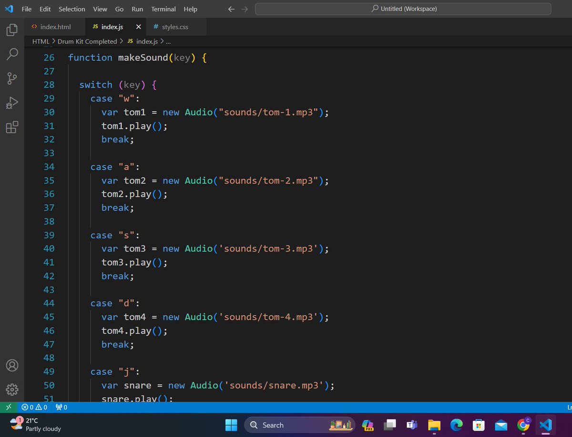
Task: Open the Accounts icon in the activity bar
Action: pos(12,365)
